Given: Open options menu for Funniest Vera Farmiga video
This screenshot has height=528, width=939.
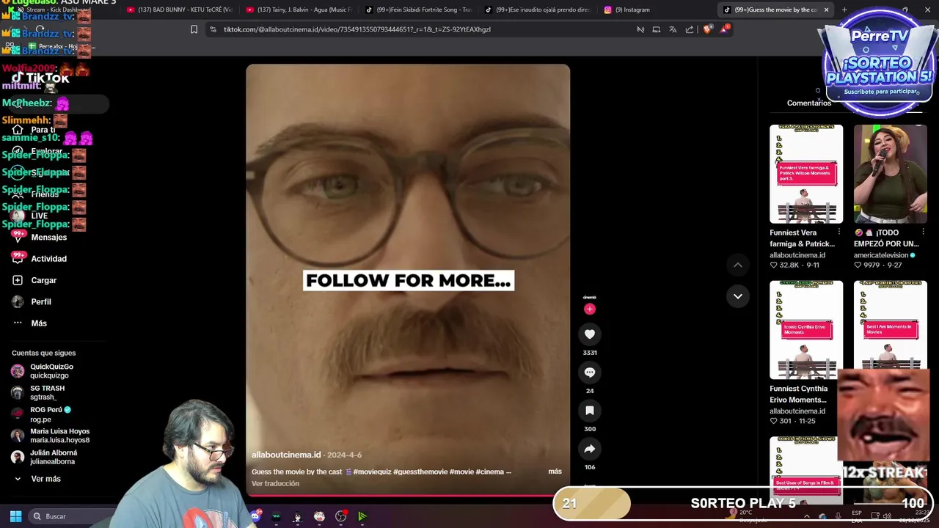Looking at the screenshot, I should coord(838,232).
